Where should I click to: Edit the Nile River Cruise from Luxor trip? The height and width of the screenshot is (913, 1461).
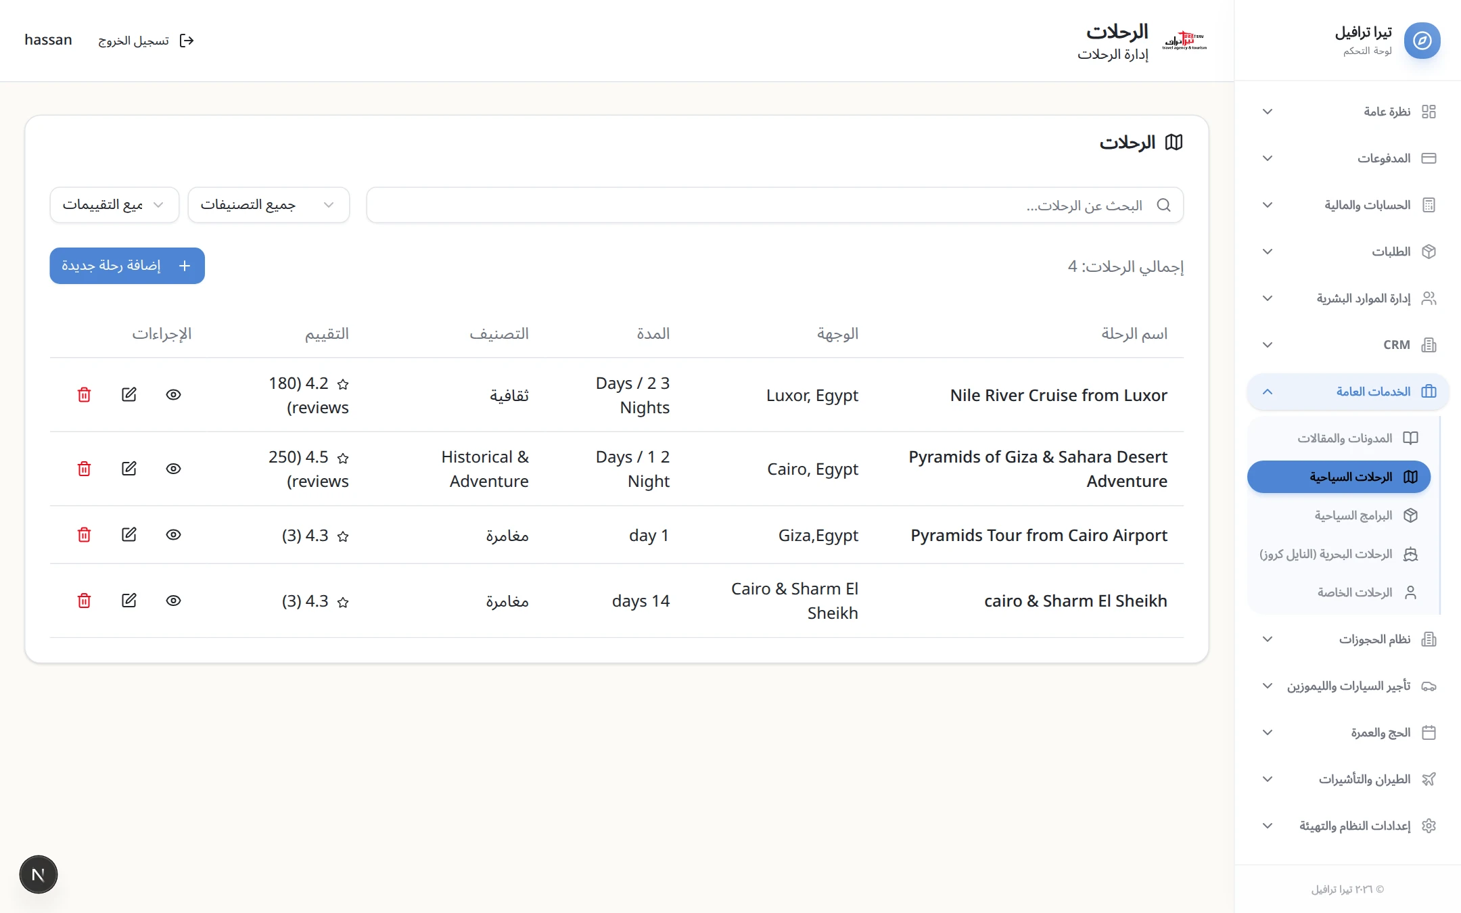(x=129, y=395)
